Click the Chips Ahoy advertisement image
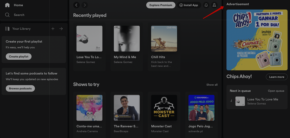The image size is (290, 138). (257, 40)
